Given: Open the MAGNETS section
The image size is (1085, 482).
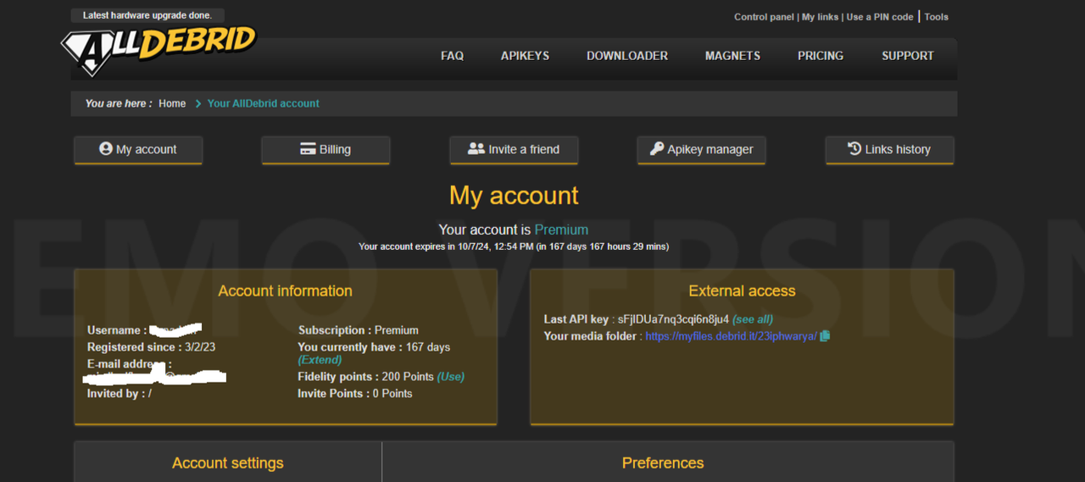Looking at the screenshot, I should click(x=732, y=56).
